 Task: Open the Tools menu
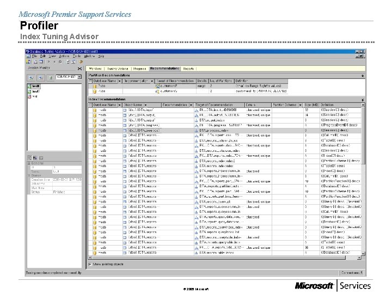[x=77, y=56]
